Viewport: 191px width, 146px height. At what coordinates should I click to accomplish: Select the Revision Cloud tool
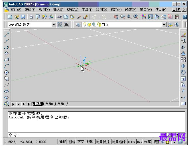[7, 79]
